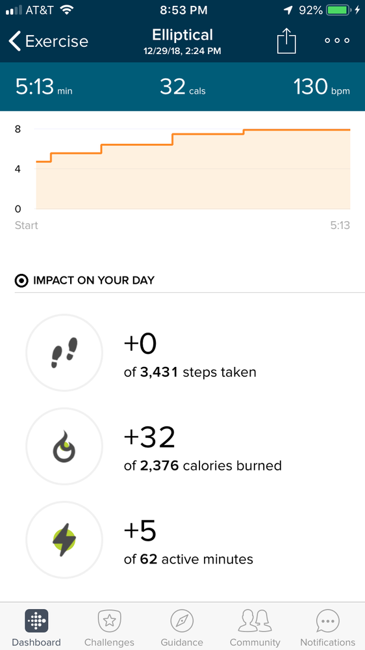Image resolution: width=365 pixels, height=650 pixels.
Task: Tap the footsteps icon for steps taken
Action: [64, 353]
